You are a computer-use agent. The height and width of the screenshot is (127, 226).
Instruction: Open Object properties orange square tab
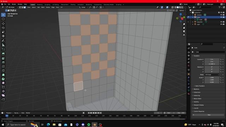tap(189, 74)
